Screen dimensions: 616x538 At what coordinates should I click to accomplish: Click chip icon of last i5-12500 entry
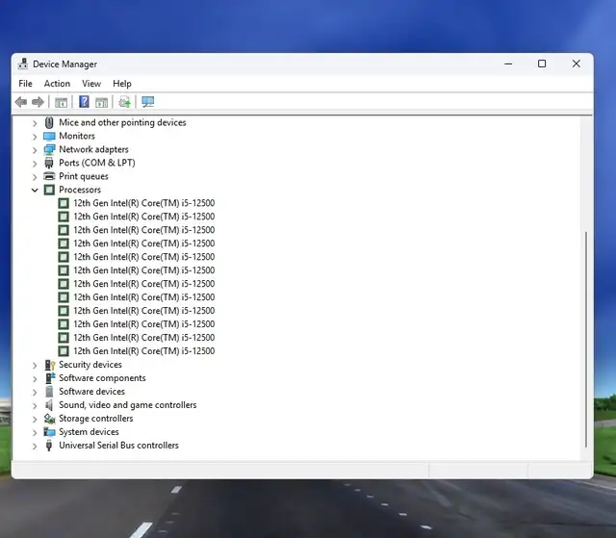pyautogui.click(x=64, y=351)
